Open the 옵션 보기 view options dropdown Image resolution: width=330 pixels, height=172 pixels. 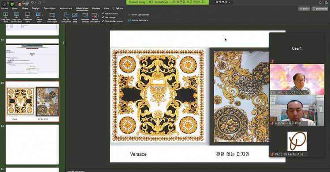coord(223,2)
